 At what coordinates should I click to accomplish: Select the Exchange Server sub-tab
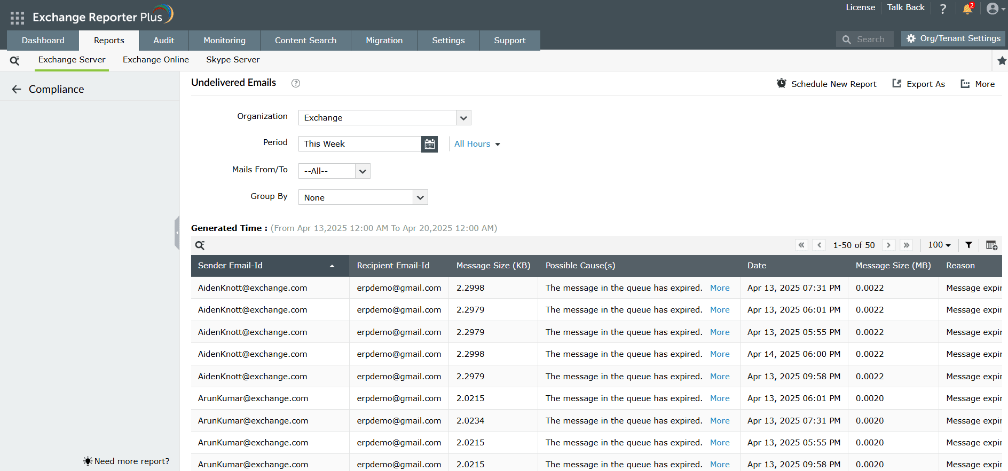pyautogui.click(x=72, y=60)
